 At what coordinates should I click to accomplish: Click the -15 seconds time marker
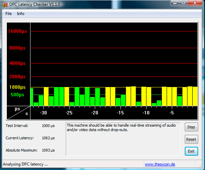click(120, 113)
